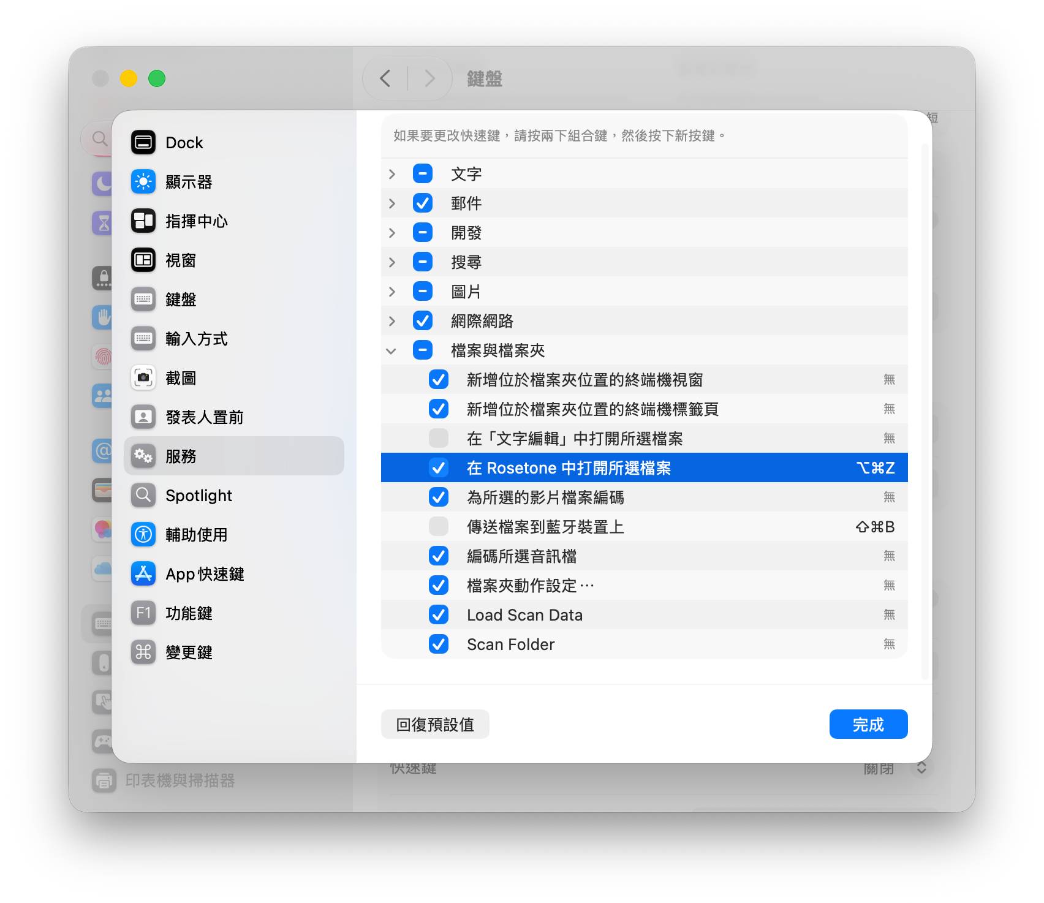1044x903 pixels.
Task: Toggle the 圖片 category checkbox
Action: click(x=423, y=291)
